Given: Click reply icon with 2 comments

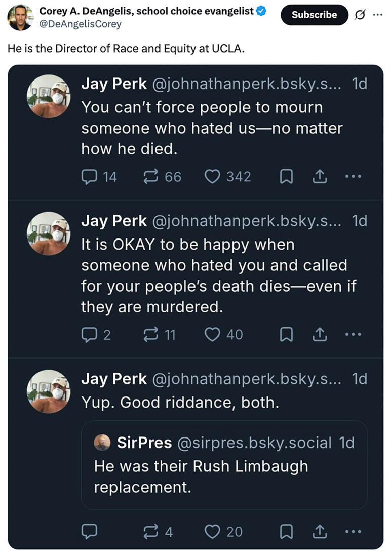Looking at the screenshot, I should point(89,334).
